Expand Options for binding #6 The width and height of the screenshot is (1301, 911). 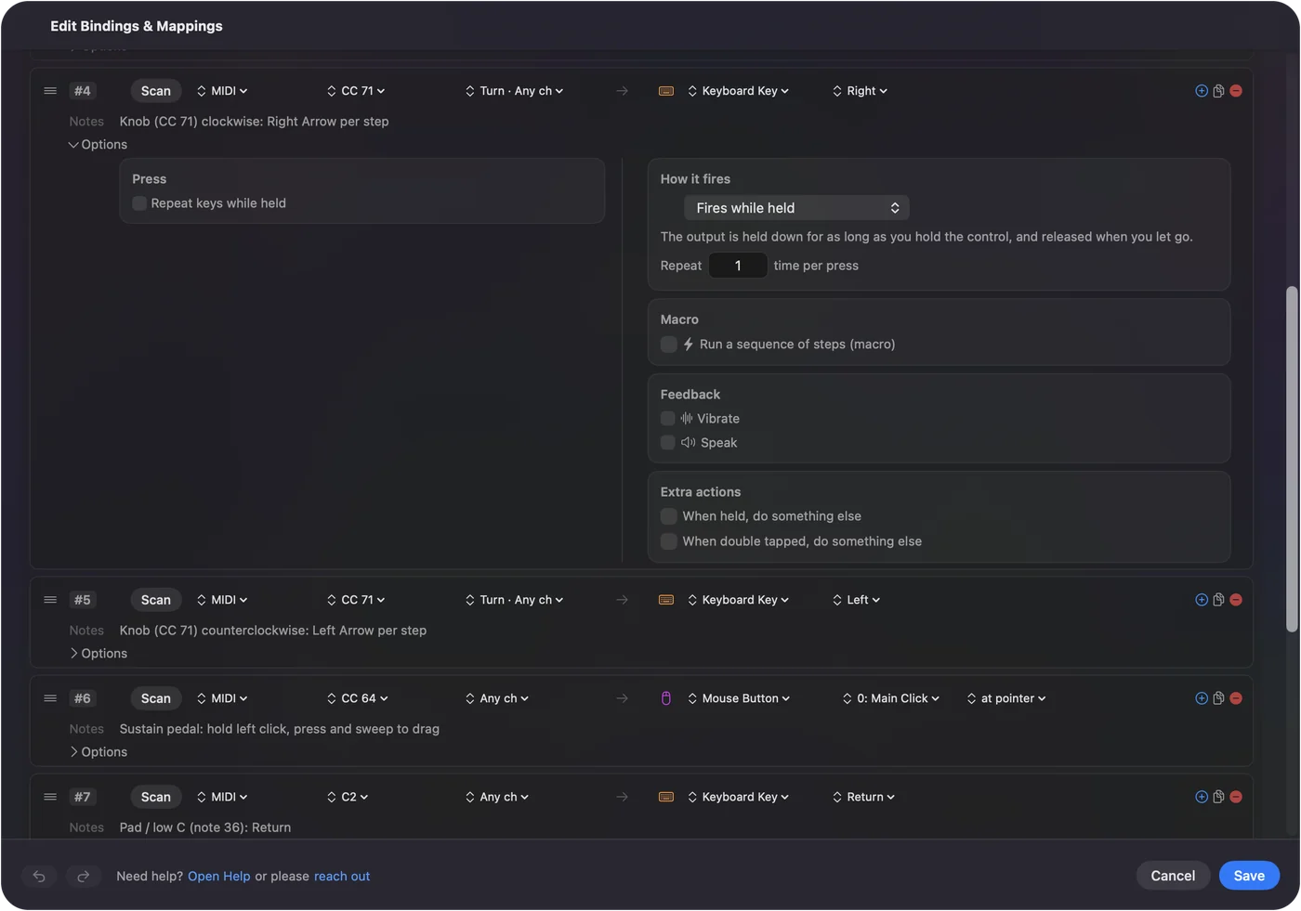[98, 752]
